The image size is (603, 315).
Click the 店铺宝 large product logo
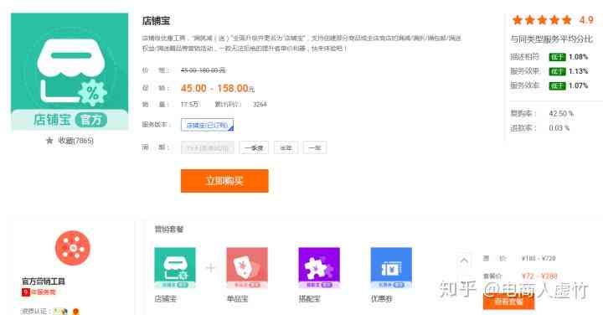70,71
